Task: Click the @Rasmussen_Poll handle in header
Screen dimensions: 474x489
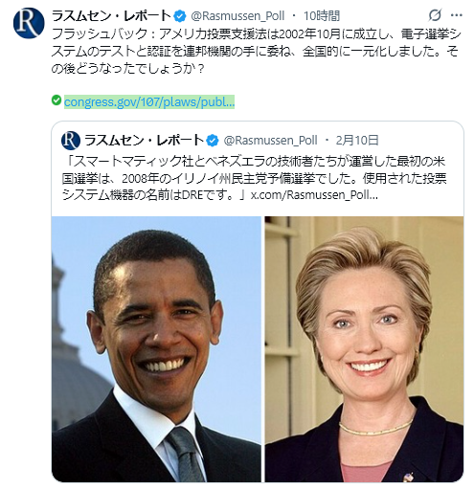Action: [x=237, y=16]
